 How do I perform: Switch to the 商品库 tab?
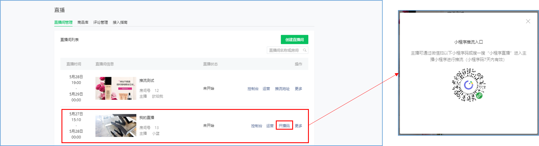[x=83, y=22]
